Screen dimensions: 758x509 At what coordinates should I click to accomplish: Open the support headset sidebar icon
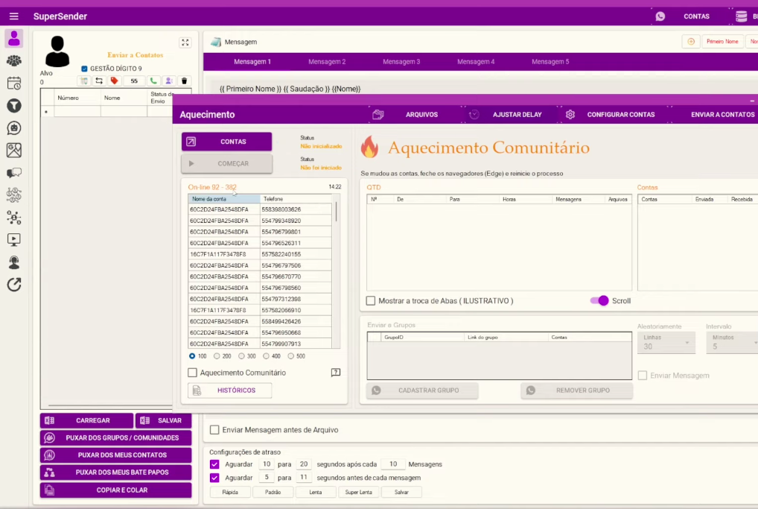tap(14, 262)
